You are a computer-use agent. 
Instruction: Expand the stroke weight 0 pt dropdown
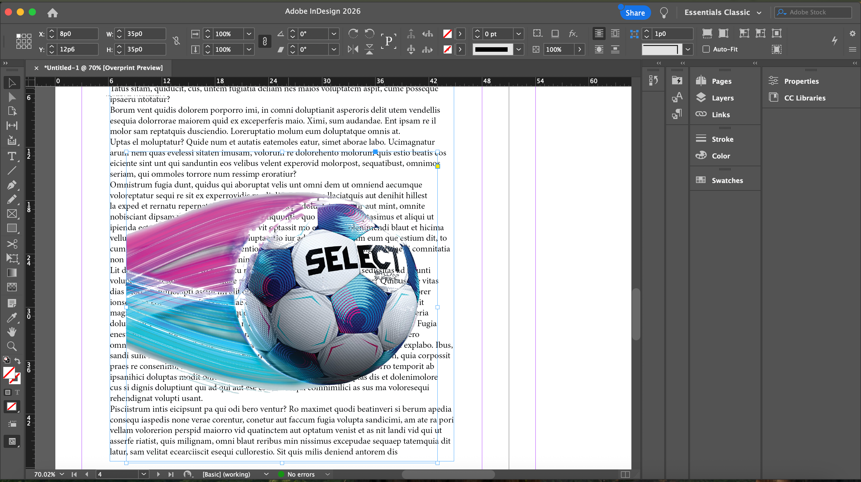click(x=518, y=34)
